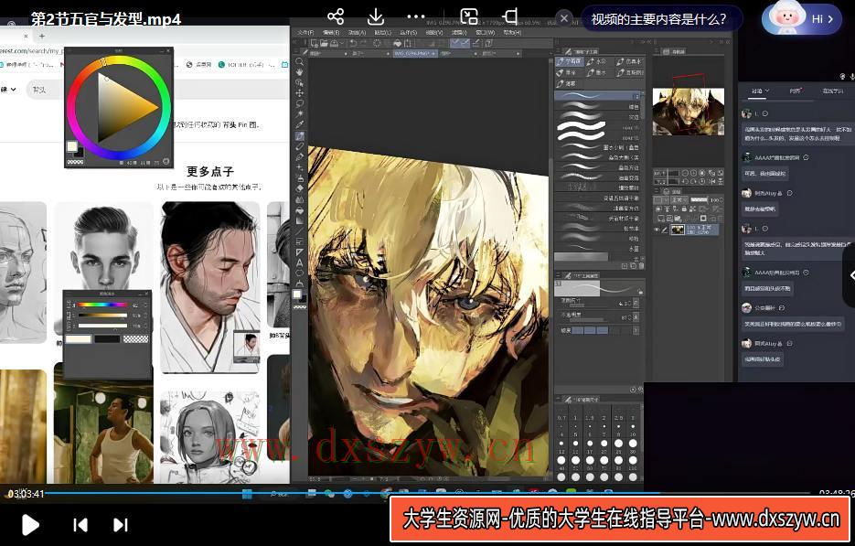
Task: Click the Undo arrow in command bar
Action: pos(353,43)
